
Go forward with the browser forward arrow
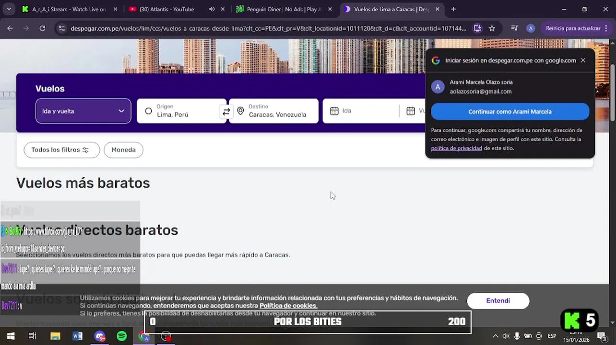pyautogui.click(x=26, y=28)
